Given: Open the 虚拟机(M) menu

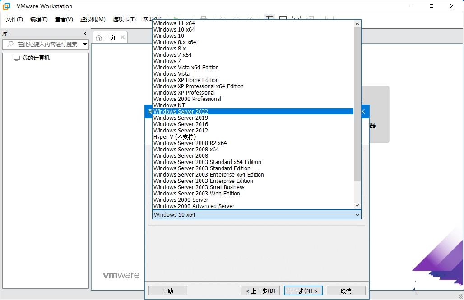Looking at the screenshot, I should [x=93, y=19].
